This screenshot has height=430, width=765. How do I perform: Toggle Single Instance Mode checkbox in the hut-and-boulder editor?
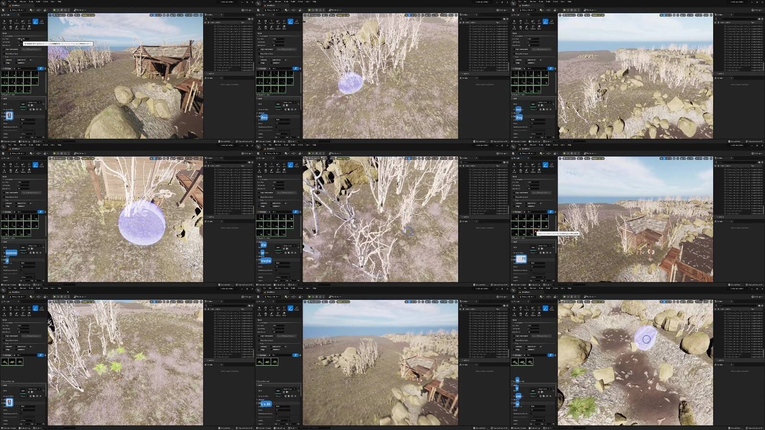(x=4, y=49)
